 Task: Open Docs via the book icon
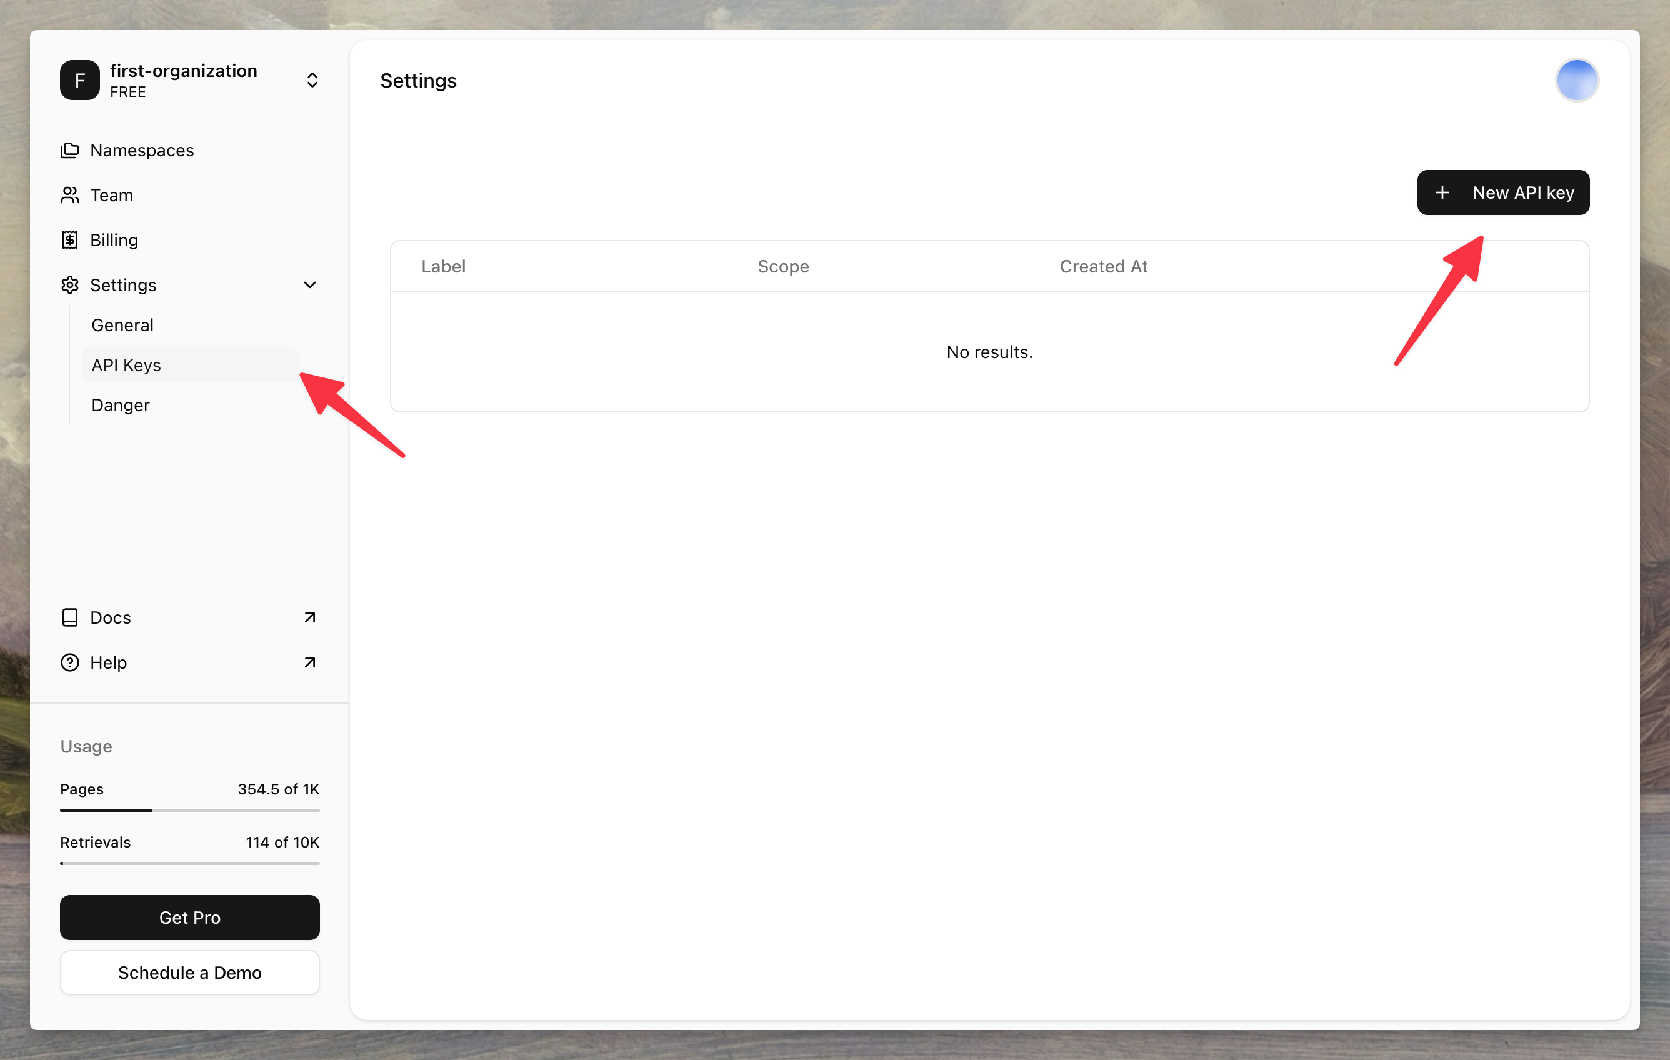click(x=70, y=617)
